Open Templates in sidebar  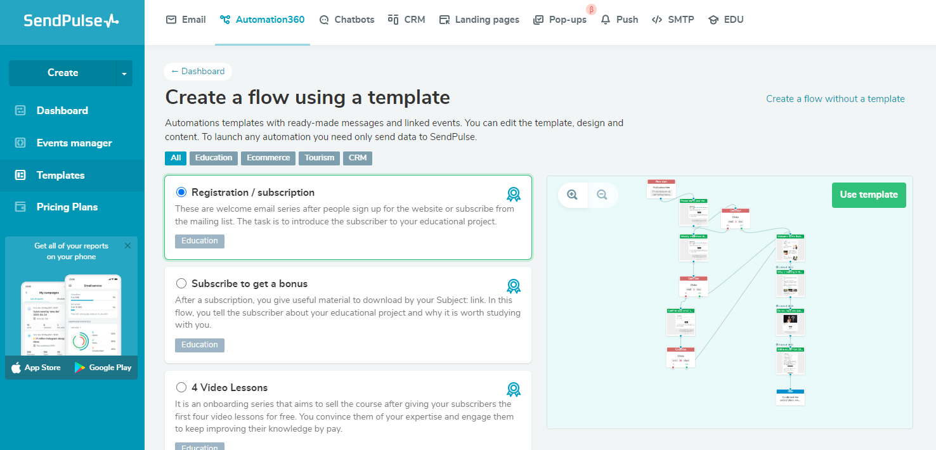tap(60, 176)
